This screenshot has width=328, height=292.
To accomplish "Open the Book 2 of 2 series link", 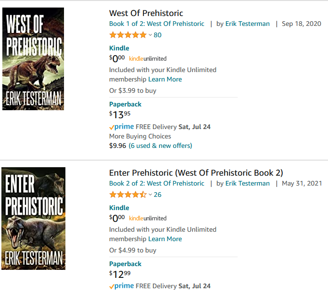I will coord(157,183).
